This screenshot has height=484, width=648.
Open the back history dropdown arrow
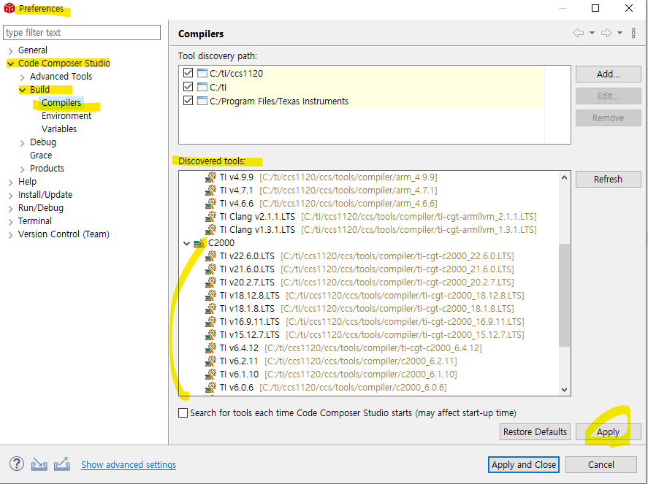[592, 33]
